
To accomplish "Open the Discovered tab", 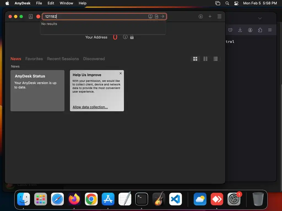I will point(94,59).
